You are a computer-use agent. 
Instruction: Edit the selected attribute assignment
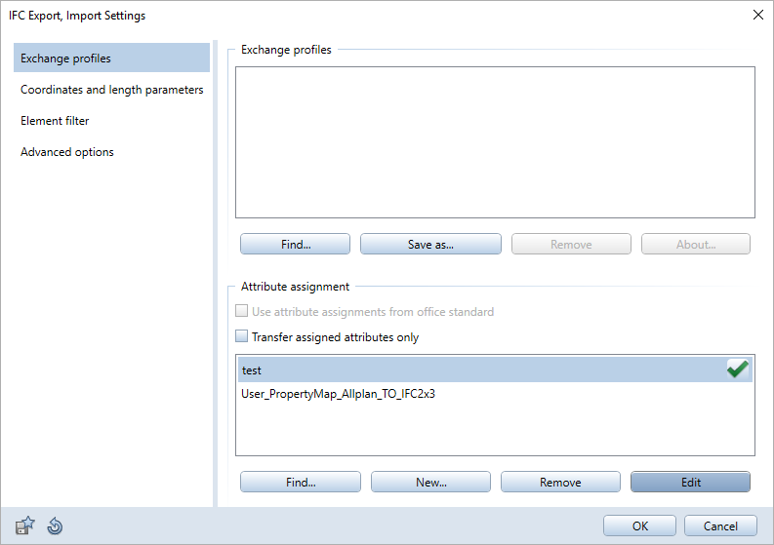click(x=690, y=483)
